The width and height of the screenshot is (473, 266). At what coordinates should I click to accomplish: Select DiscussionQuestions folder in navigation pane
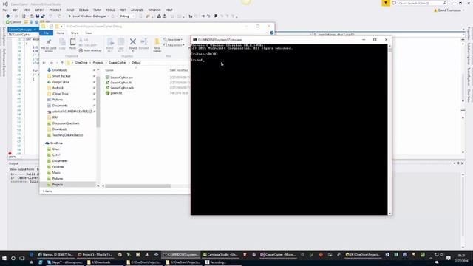pyautogui.click(x=66, y=123)
